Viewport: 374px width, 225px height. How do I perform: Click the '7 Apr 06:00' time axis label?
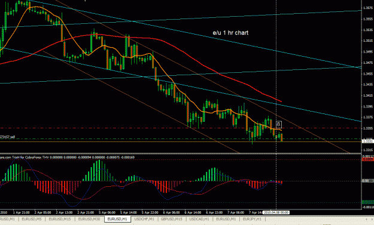tap(236, 212)
